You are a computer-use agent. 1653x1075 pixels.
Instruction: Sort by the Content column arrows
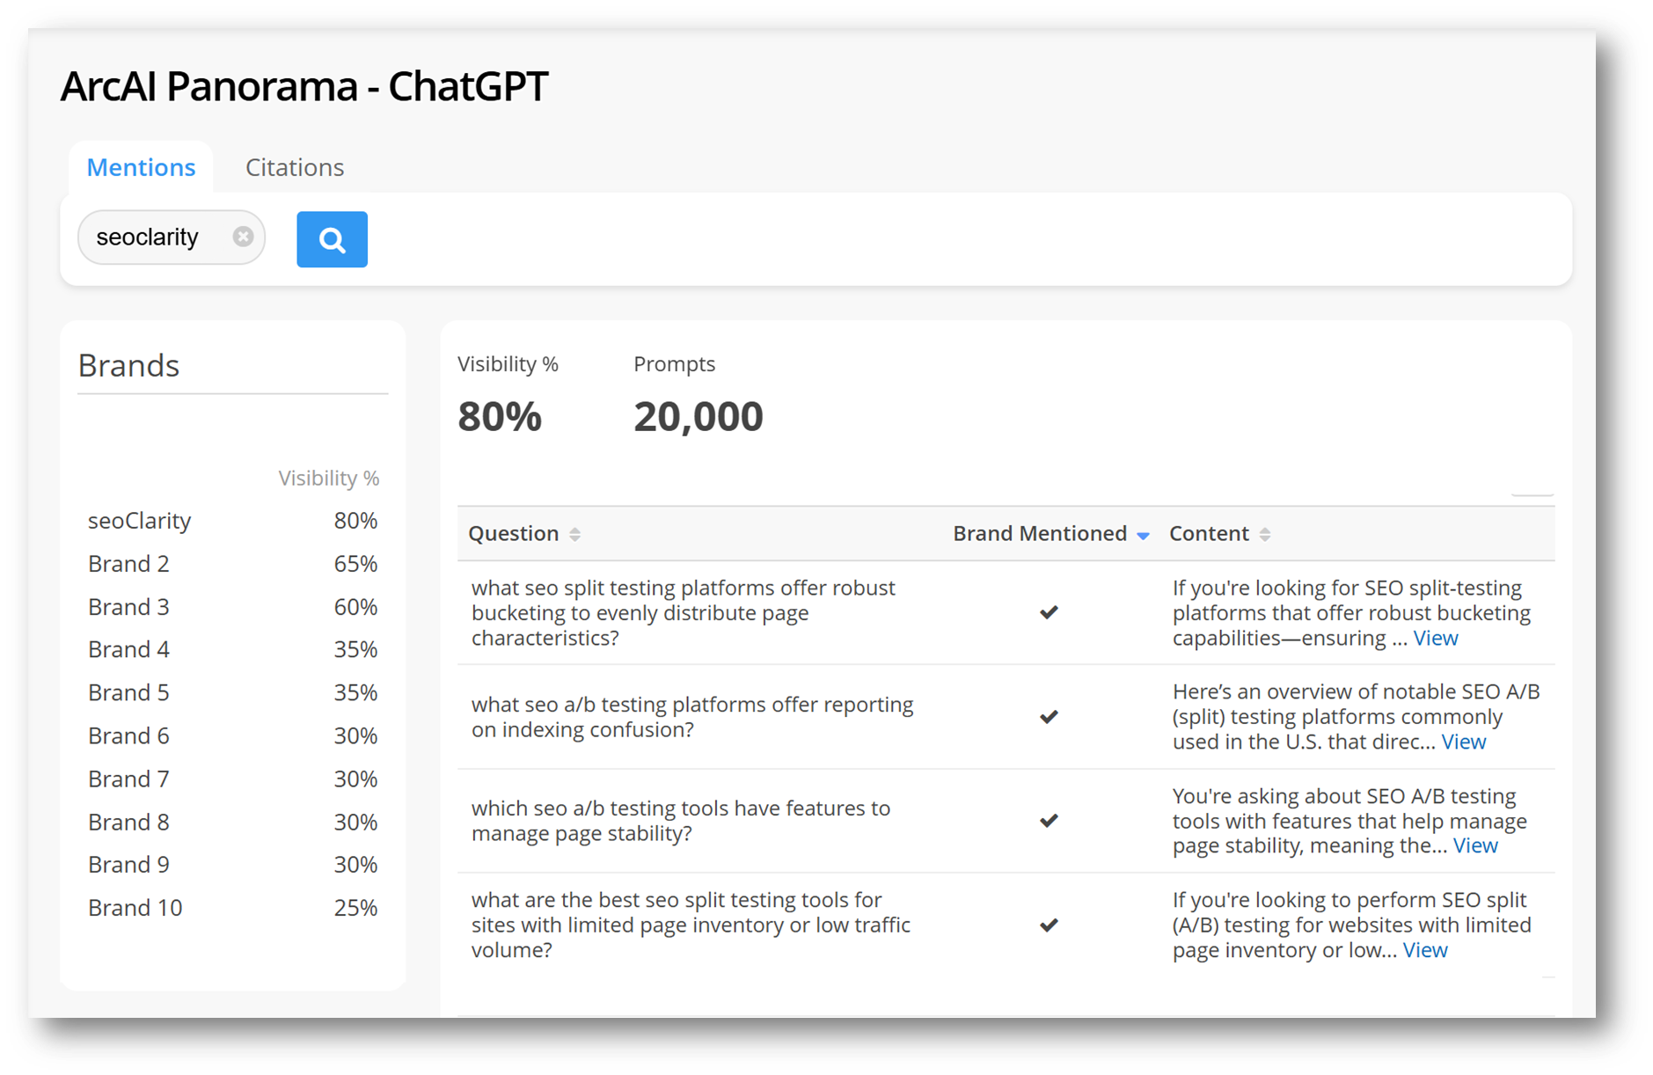1264,534
